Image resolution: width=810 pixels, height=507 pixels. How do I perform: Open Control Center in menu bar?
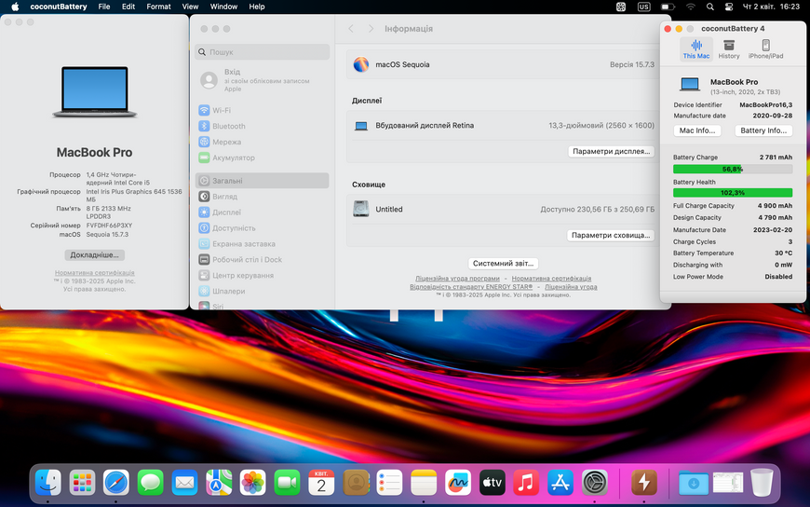coord(728,7)
